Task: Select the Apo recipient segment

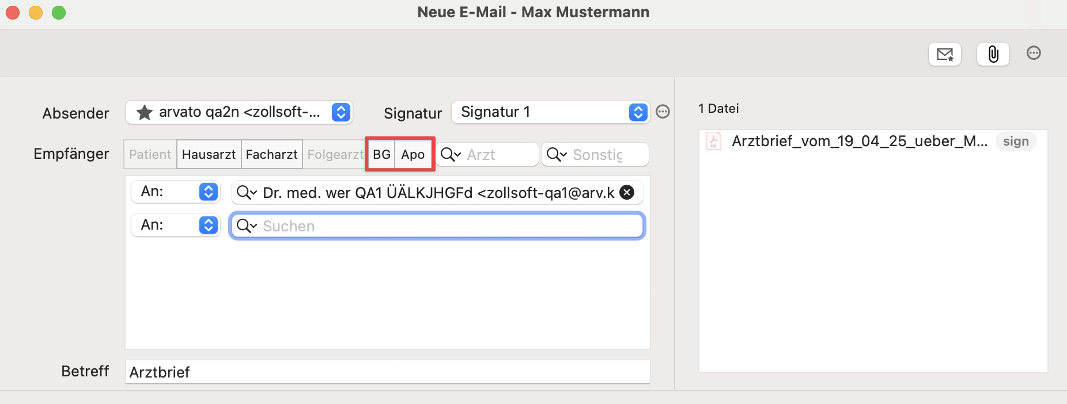Action: (413, 154)
